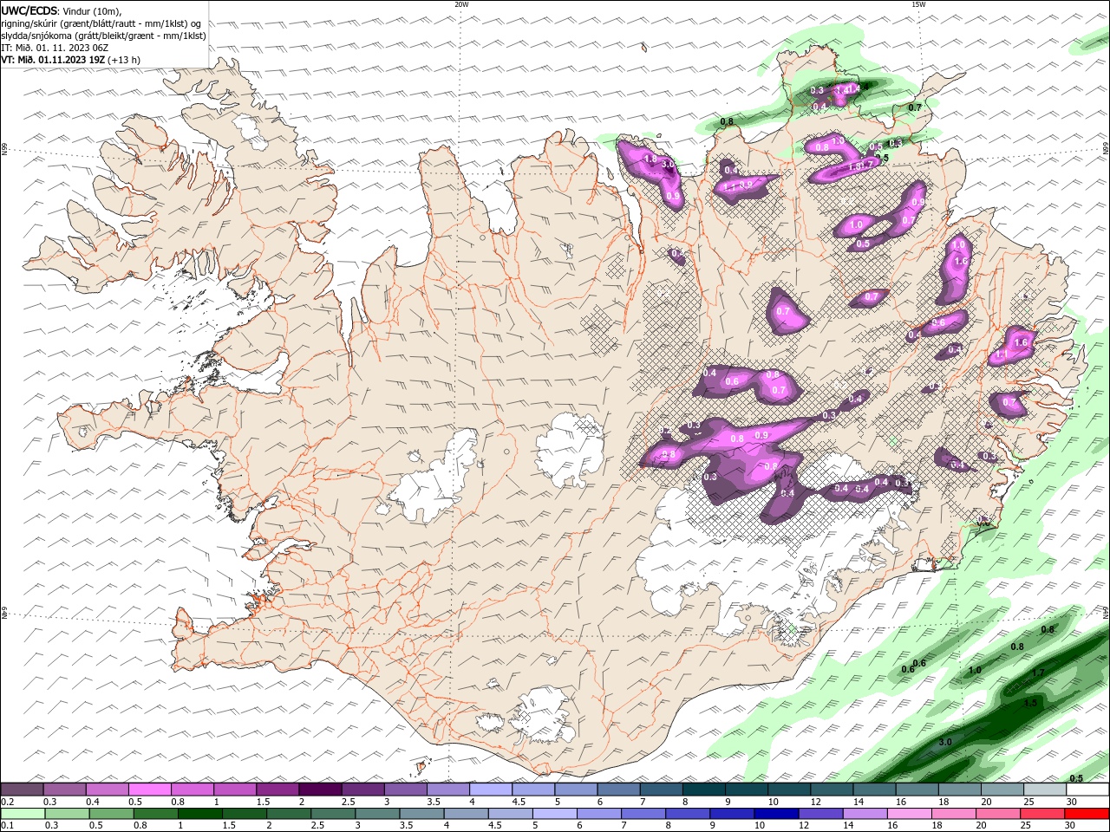Click the black 0.7 rain value off the northeast coast

click(x=915, y=107)
